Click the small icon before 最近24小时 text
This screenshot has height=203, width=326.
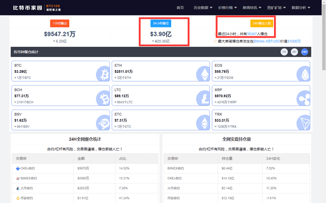pyautogui.click(x=215, y=34)
